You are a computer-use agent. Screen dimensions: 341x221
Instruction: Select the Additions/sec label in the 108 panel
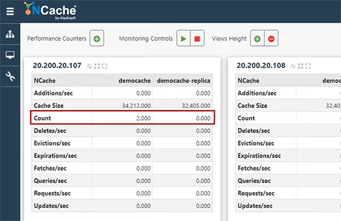pyautogui.click(x=257, y=93)
